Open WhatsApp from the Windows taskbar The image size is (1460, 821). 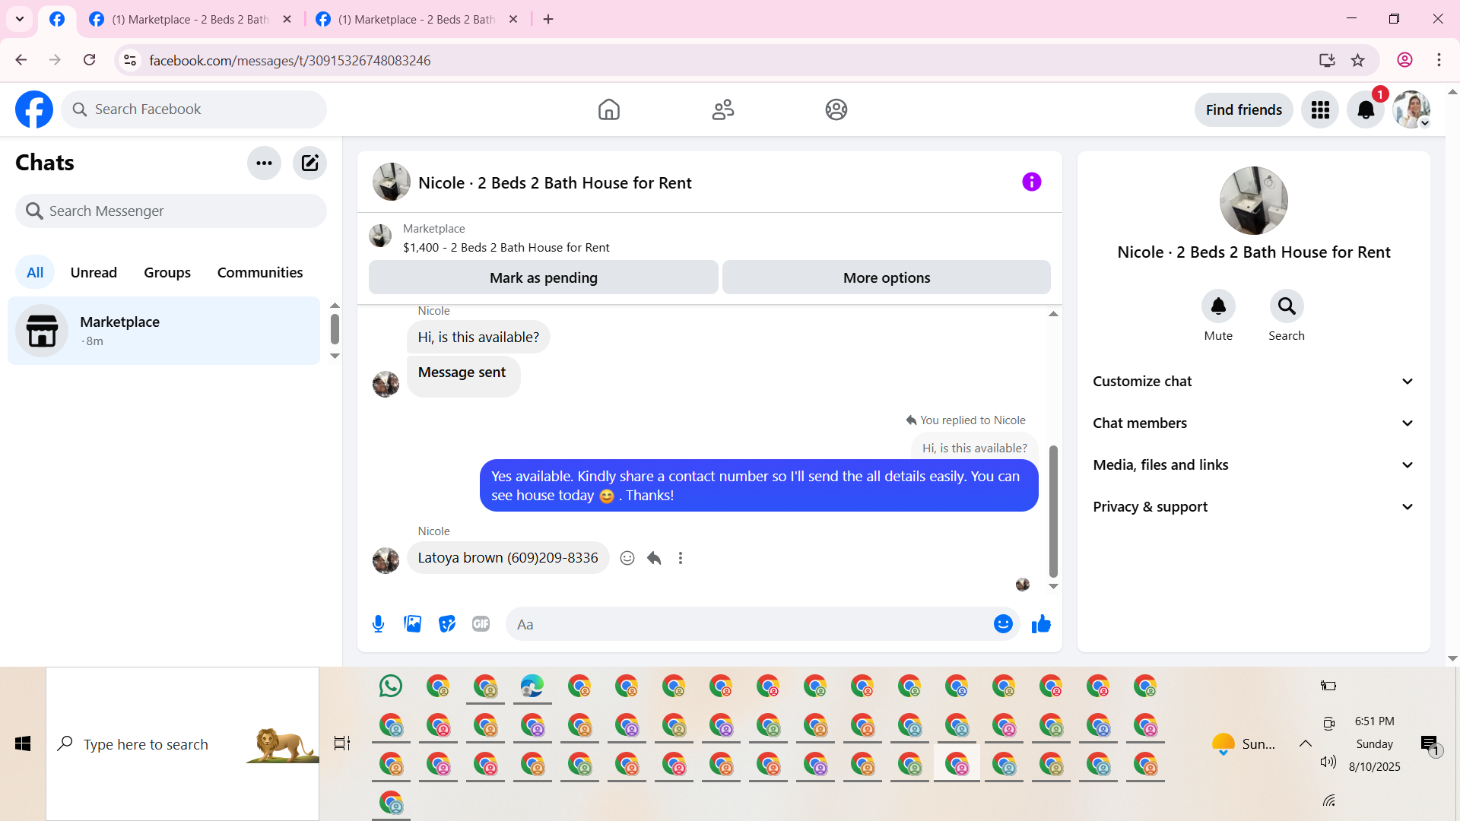[x=391, y=686]
